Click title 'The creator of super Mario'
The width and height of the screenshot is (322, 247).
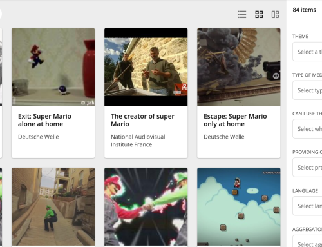click(x=142, y=120)
